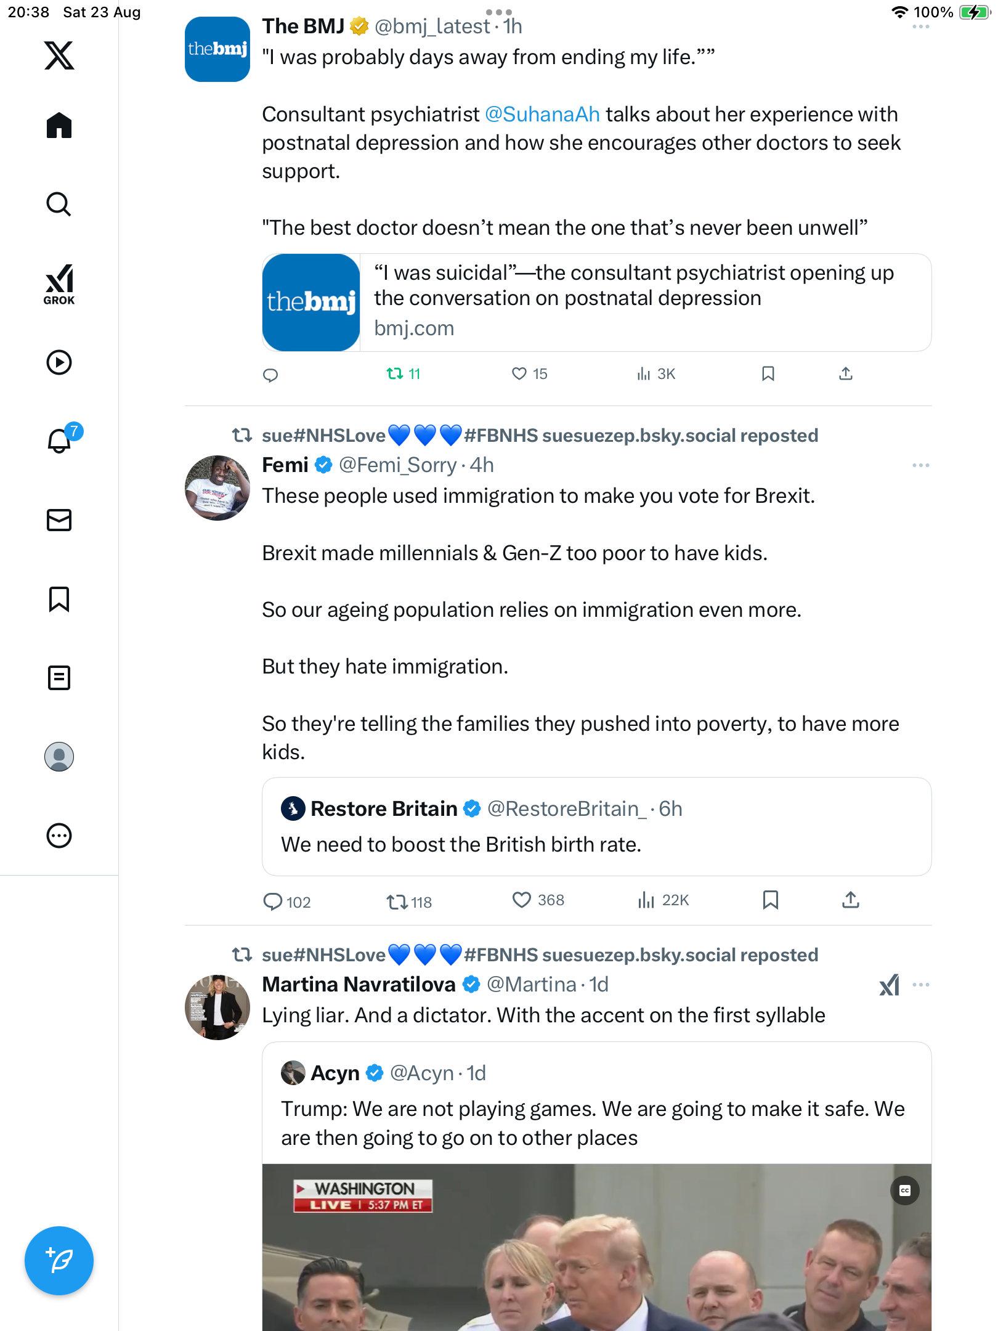This screenshot has width=998, height=1331.
Task: Open direct messages envelope
Action: (59, 520)
